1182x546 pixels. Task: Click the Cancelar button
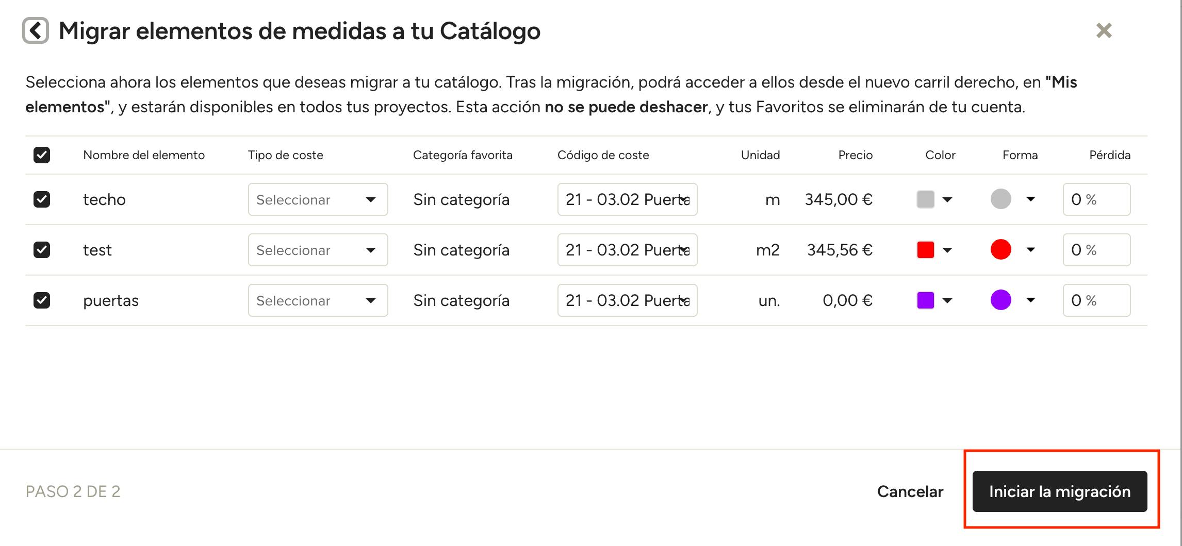(910, 491)
